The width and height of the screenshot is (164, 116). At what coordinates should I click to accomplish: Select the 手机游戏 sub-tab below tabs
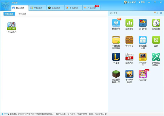[22, 14]
